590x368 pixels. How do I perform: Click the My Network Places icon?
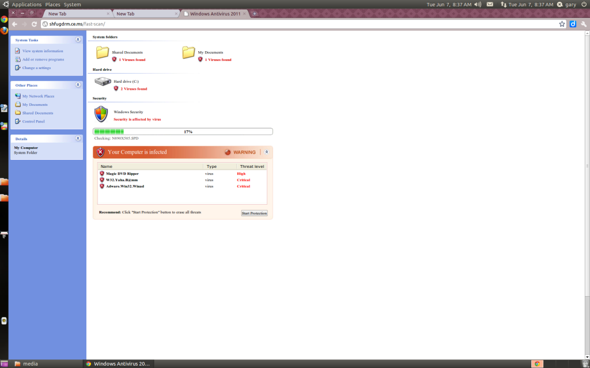pos(18,96)
